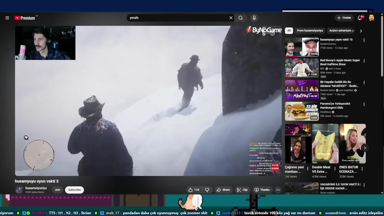Open husamyuyu yayın vakti 15 thumbnail

point(302,47)
